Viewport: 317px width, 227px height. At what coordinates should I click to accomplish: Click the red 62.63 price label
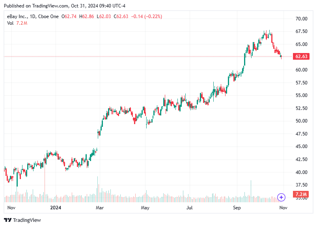[301, 56]
